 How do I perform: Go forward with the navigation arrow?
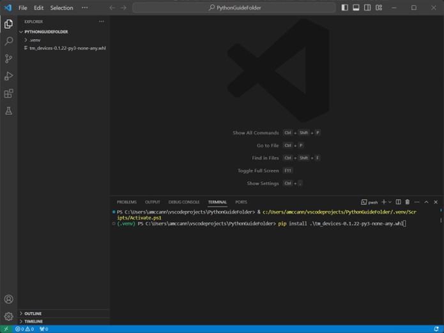click(x=123, y=8)
